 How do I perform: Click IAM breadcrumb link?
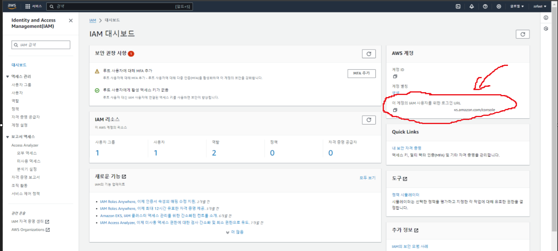point(93,20)
